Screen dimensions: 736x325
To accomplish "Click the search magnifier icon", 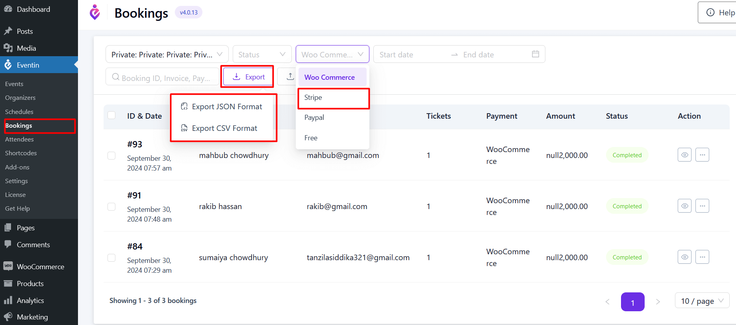I will [115, 77].
